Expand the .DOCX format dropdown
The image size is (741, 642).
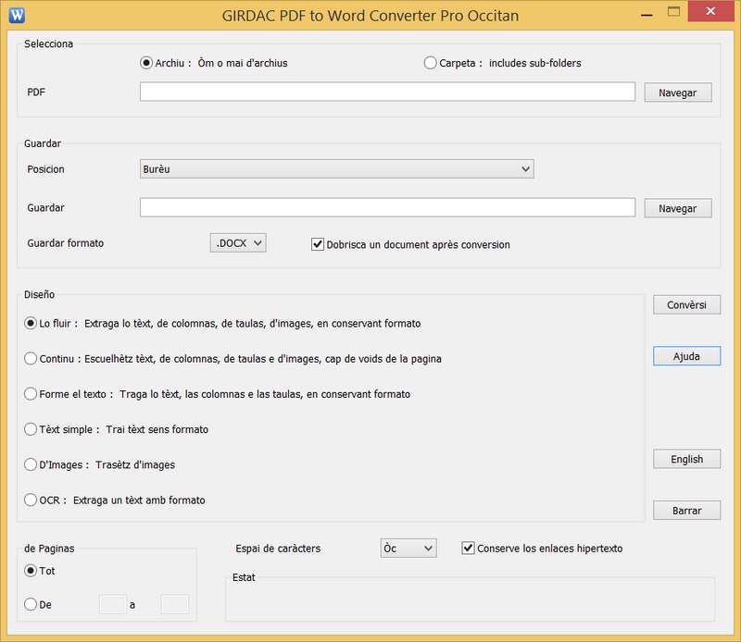pos(238,243)
